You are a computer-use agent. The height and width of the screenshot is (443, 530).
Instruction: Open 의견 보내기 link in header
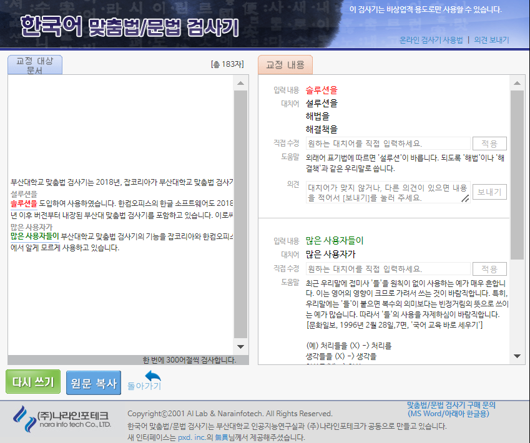point(491,40)
